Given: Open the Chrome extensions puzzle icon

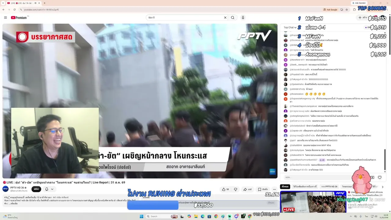Looking at the screenshot, I should click(354, 9).
